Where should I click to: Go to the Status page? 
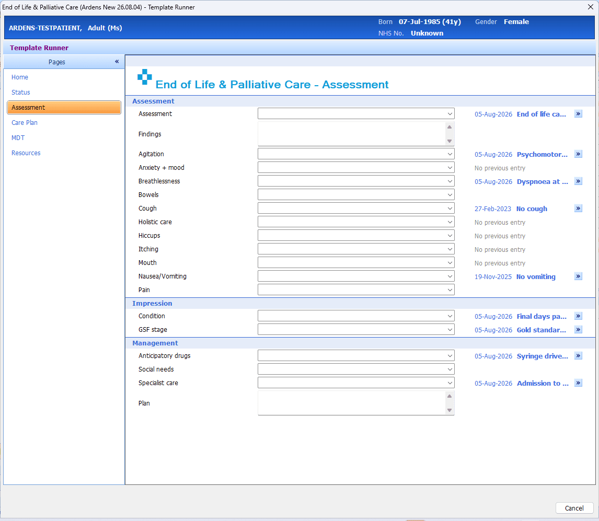20,92
